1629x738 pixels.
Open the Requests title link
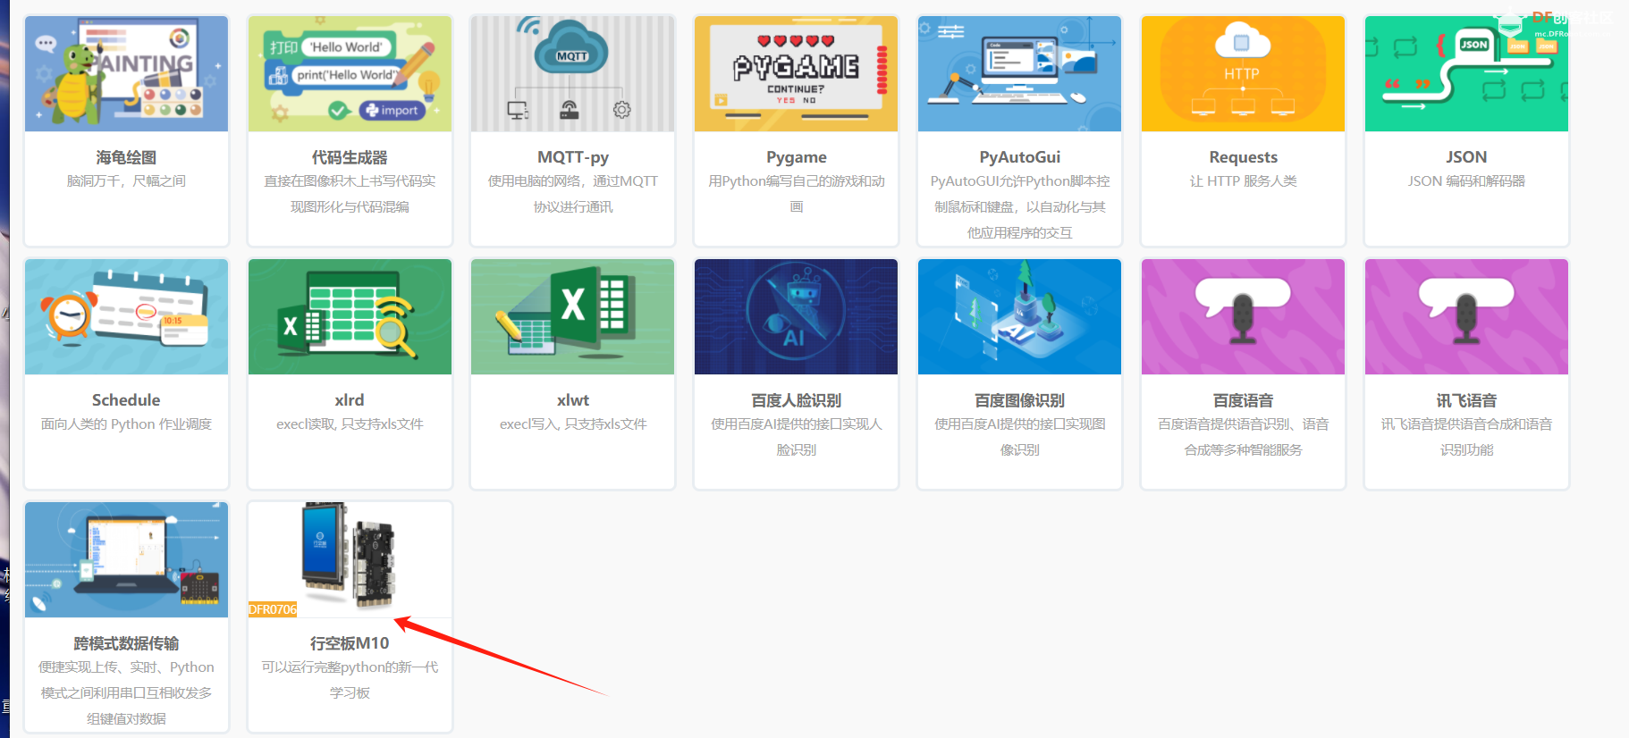click(1243, 157)
